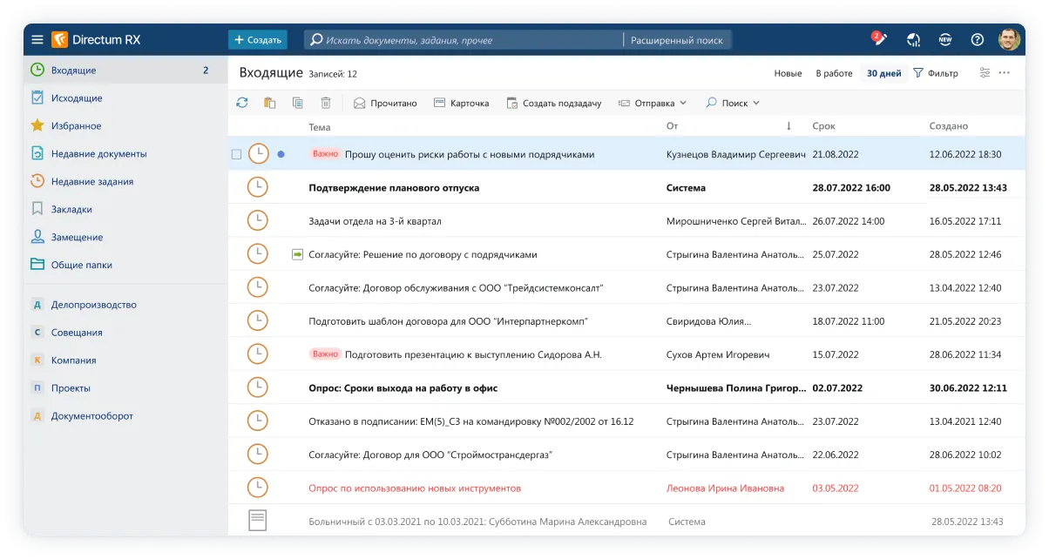Expand the 'Отправка' dropdown
The height and width of the screenshot is (559, 1049).
click(x=653, y=103)
